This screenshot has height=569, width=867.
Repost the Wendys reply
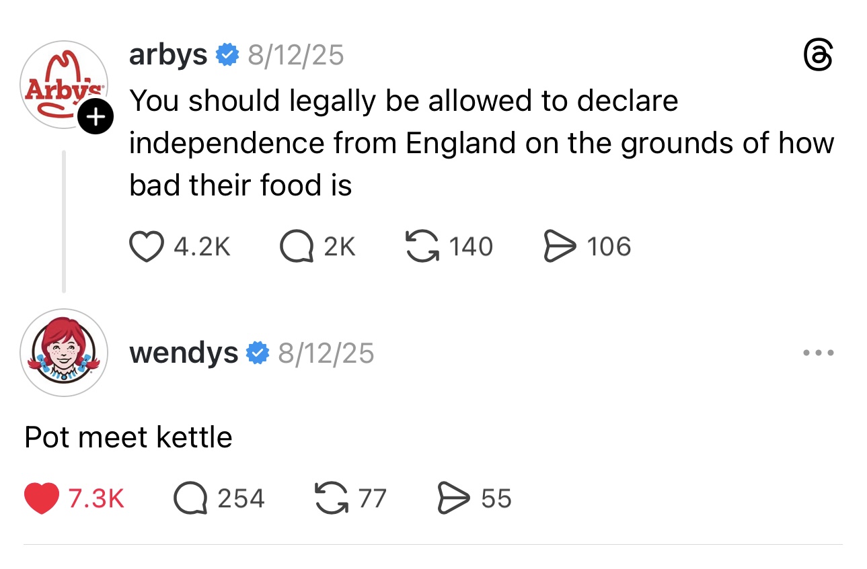pyautogui.click(x=331, y=498)
